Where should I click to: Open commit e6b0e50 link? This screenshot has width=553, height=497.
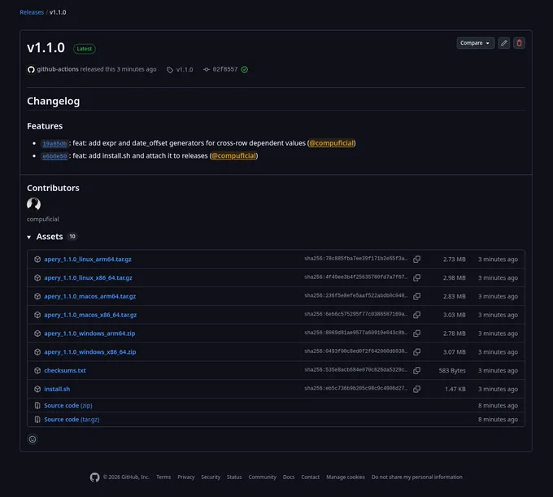tap(54, 156)
